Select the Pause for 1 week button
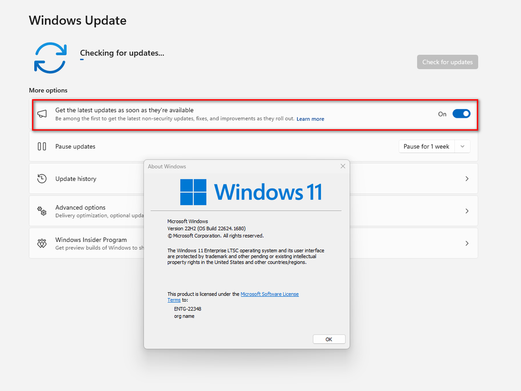 pyautogui.click(x=426, y=146)
